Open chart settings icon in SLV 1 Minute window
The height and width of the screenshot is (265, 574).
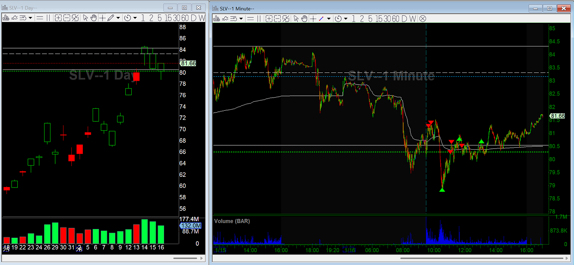tap(216, 19)
